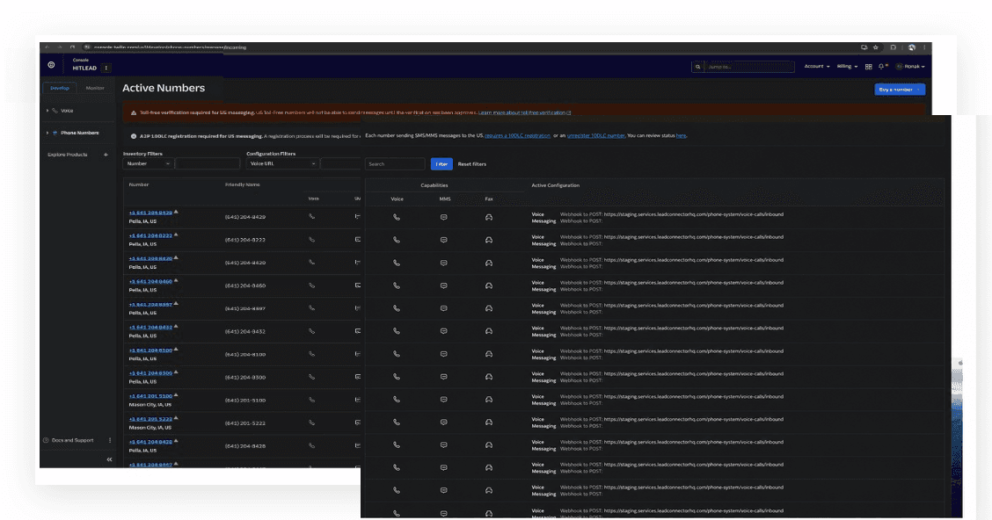Click the browser profile avatar

click(x=912, y=47)
